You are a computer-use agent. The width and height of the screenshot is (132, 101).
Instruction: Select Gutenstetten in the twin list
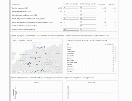pos(91,51)
